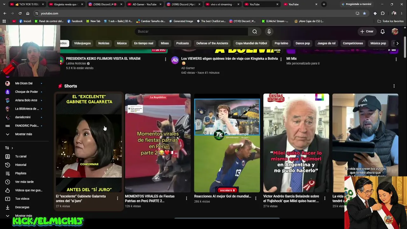The height and width of the screenshot is (229, 407).
Task: Select the Competiciones chip
Action: coord(353,43)
